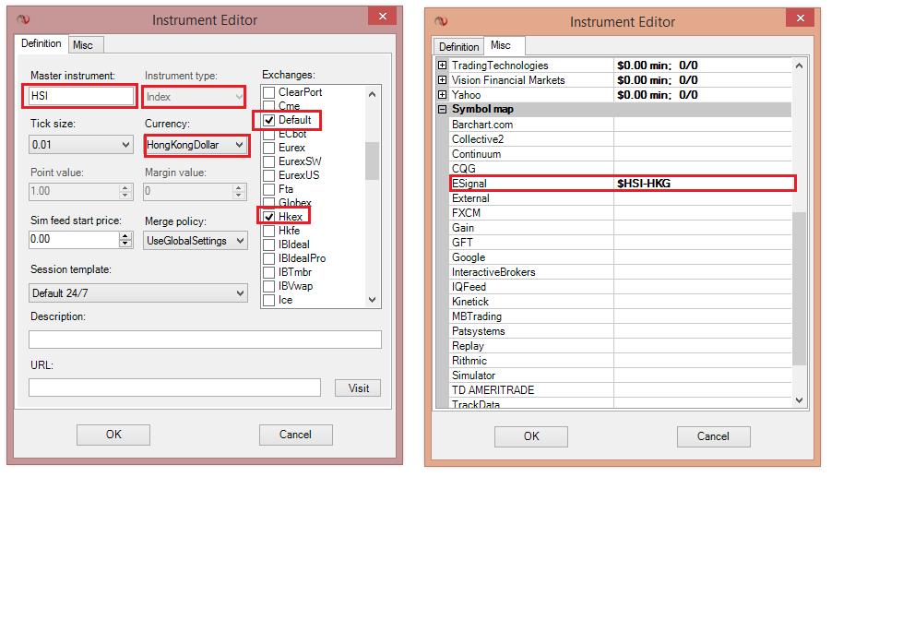
Task: Expand the Yahoo tree node
Action: (x=443, y=94)
